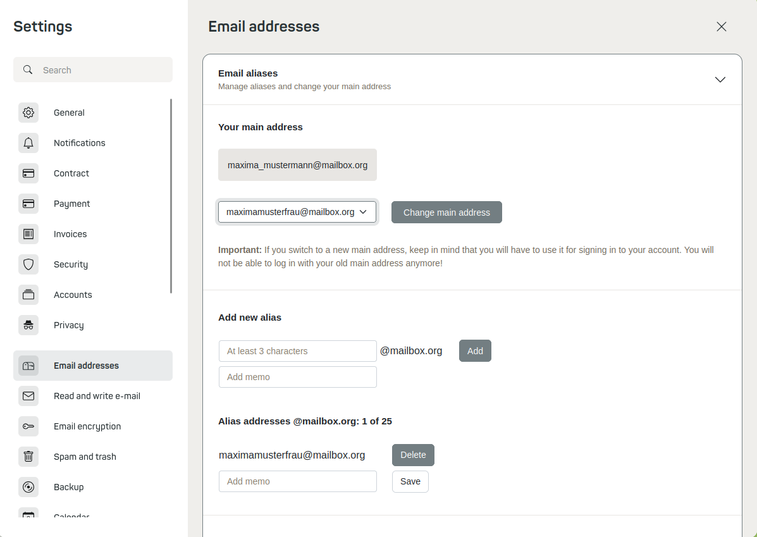Click the Add alias button
The width and height of the screenshot is (757, 537).
475,351
